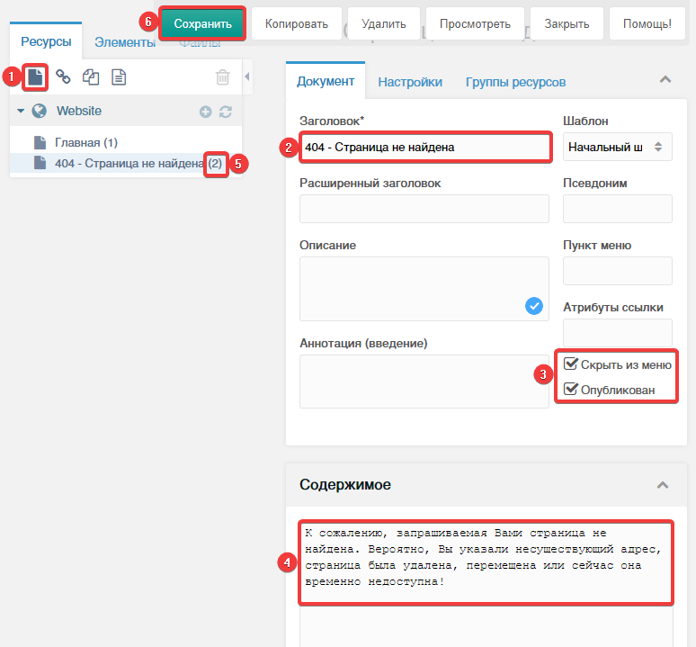Click the plus icon next to Website
This screenshot has height=647, width=696.
205,112
